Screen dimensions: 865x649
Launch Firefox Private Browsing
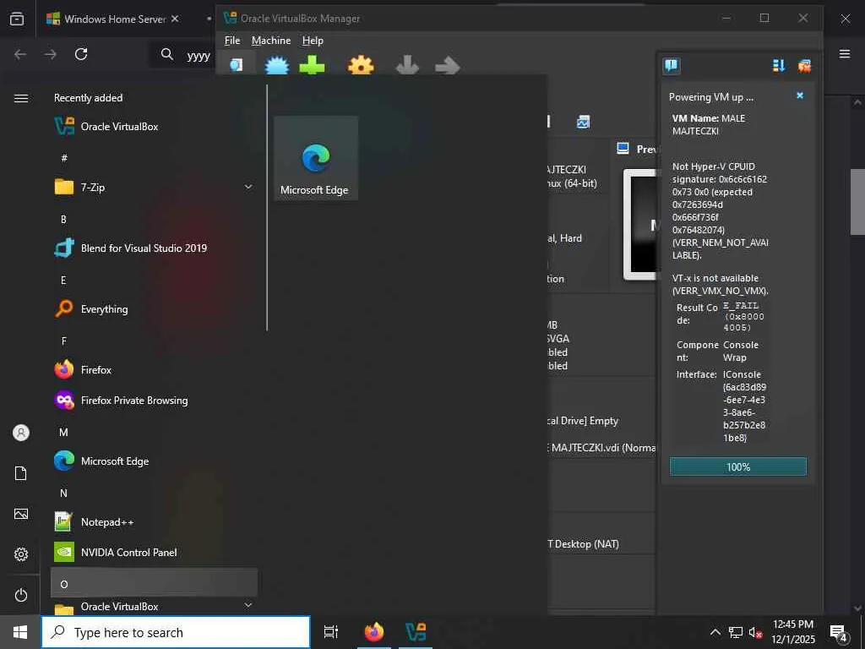tap(154, 400)
